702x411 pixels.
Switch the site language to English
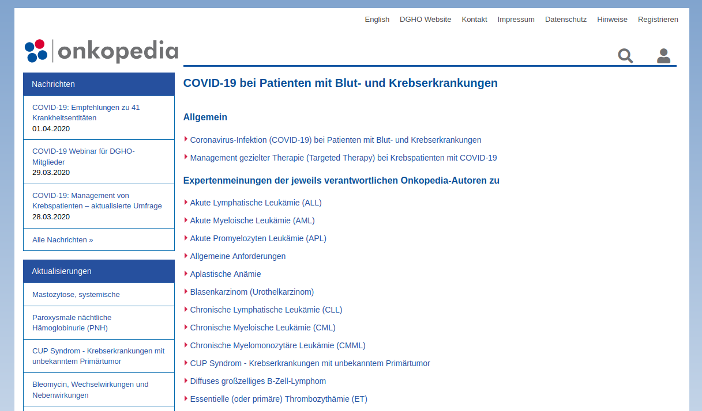[x=377, y=19]
